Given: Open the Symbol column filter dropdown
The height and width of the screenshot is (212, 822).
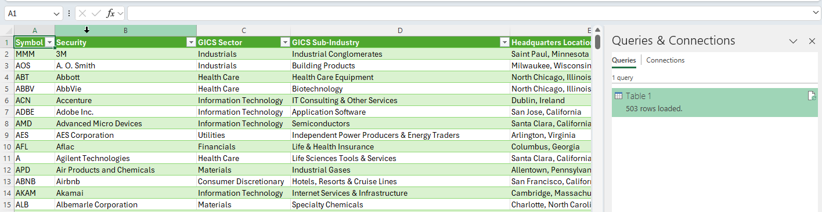Looking at the screenshot, I should (x=49, y=42).
